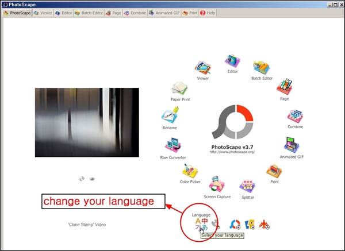Switch to the Editor tab
The image size is (345, 251).
coord(64,13)
